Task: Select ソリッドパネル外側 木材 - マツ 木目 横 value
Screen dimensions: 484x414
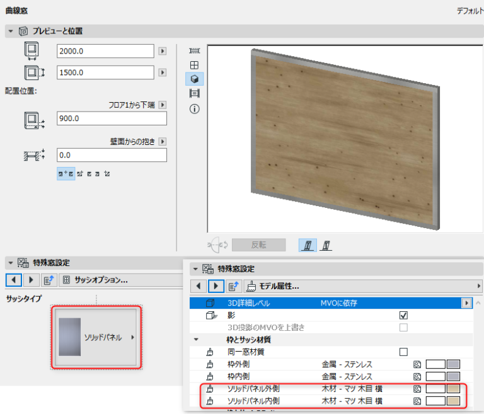Action: click(x=352, y=389)
